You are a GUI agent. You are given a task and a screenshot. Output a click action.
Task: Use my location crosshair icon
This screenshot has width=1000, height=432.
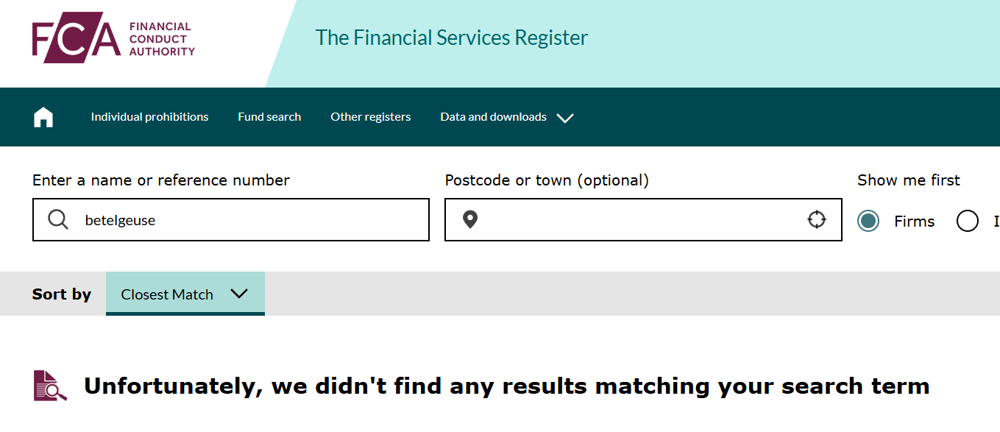[817, 219]
